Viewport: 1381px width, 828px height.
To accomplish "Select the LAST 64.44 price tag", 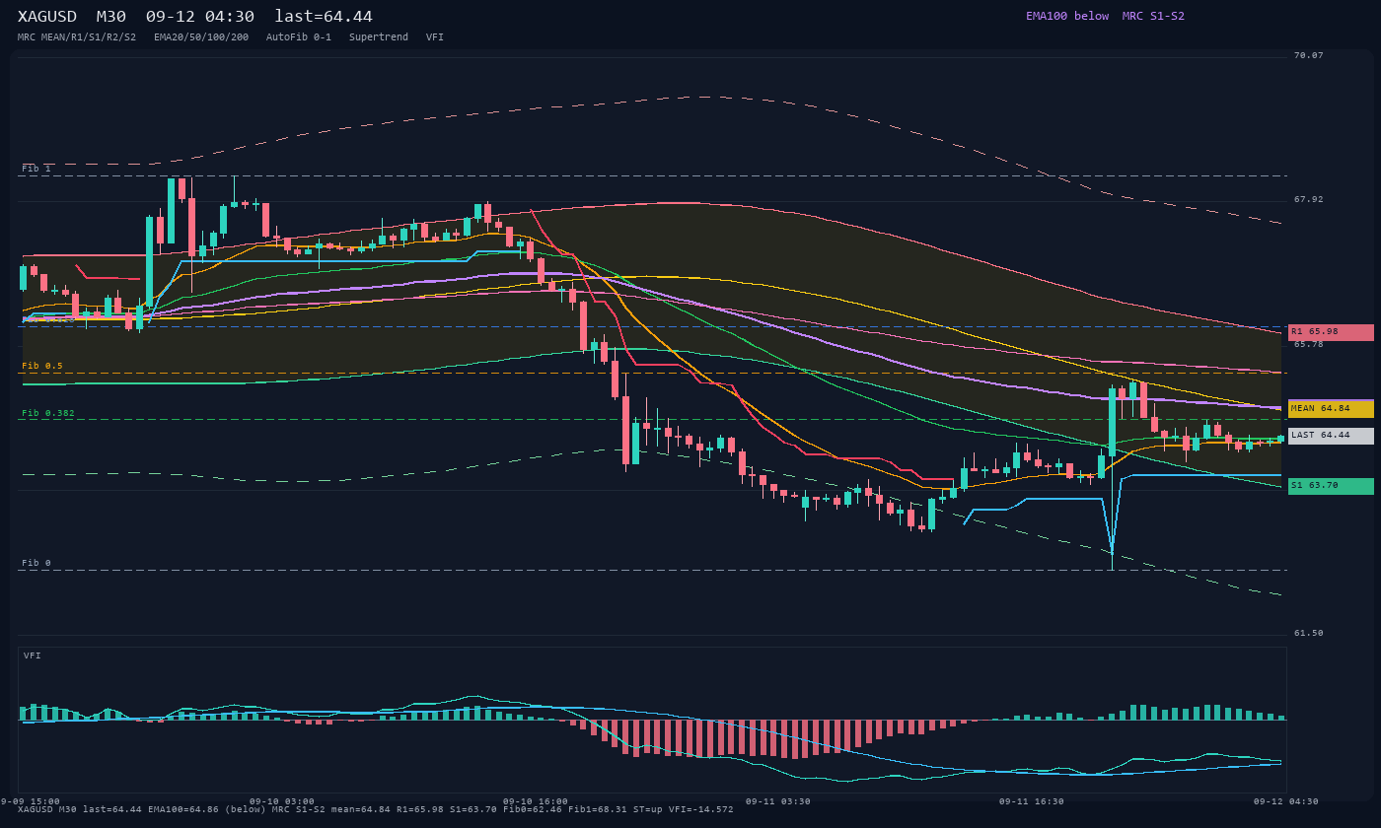I will pyautogui.click(x=1331, y=436).
